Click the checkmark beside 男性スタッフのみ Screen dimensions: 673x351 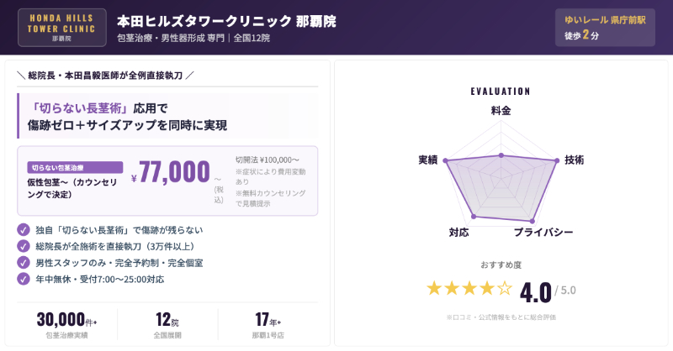click(24, 262)
